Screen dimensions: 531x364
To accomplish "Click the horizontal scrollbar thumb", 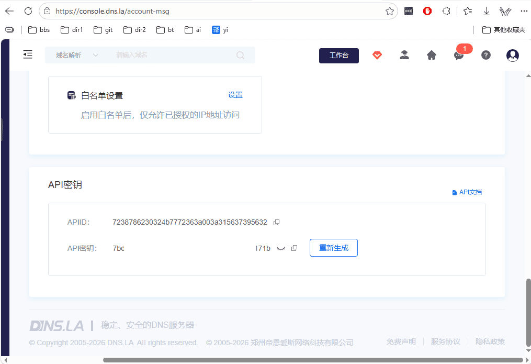I will coord(313,360).
